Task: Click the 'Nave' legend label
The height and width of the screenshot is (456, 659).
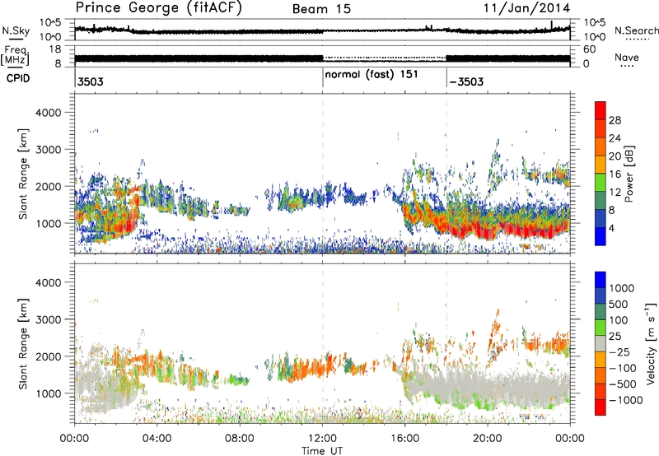Action: pos(627,57)
